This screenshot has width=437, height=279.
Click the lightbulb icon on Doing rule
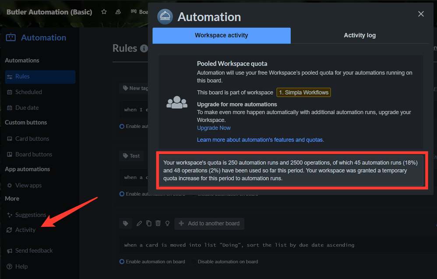[167, 223]
